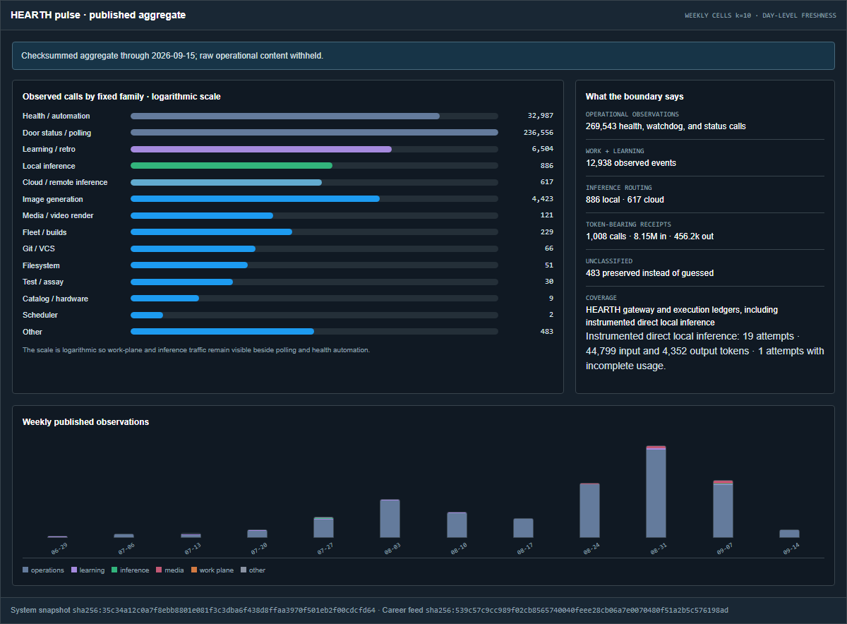Select the 08-03 weekly column
Screen dimensions: 847x624
click(390, 519)
